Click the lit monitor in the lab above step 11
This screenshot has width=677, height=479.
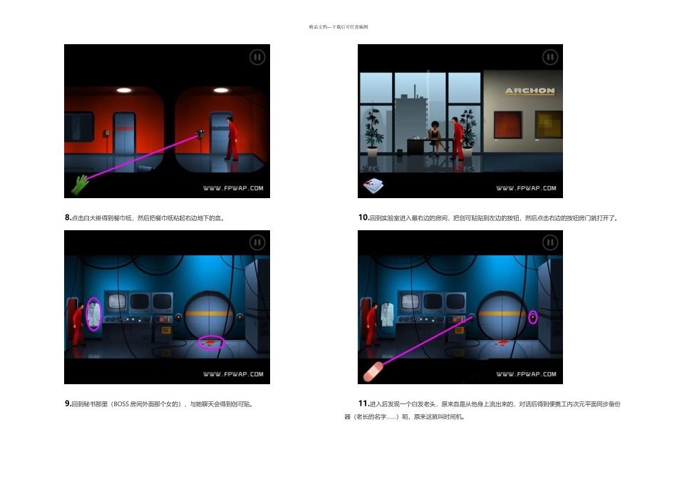click(x=410, y=301)
